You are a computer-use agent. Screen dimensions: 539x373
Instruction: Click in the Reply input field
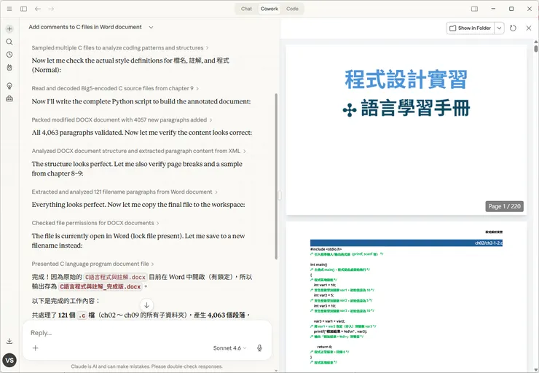click(x=147, y=333)
